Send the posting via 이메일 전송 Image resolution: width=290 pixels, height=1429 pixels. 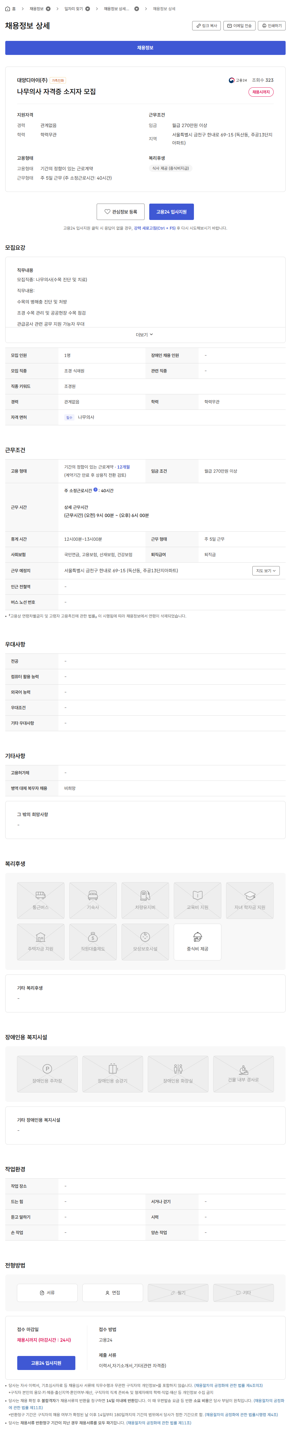pos(239,25)
